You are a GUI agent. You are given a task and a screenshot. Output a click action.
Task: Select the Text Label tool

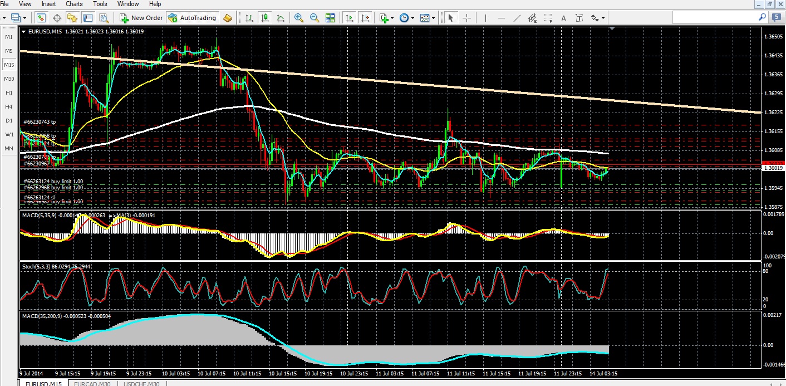[x=579, y=18]
